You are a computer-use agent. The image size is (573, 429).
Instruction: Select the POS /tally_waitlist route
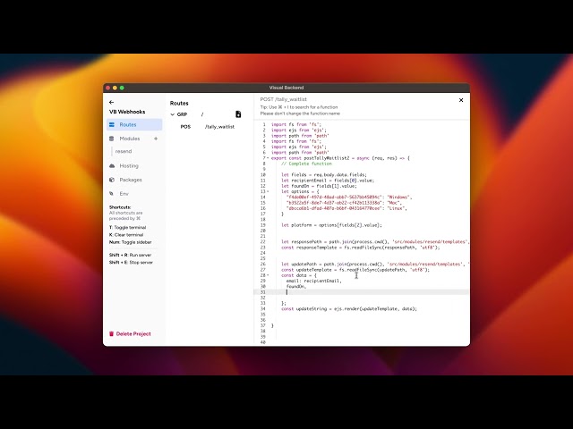coord(207,127)
